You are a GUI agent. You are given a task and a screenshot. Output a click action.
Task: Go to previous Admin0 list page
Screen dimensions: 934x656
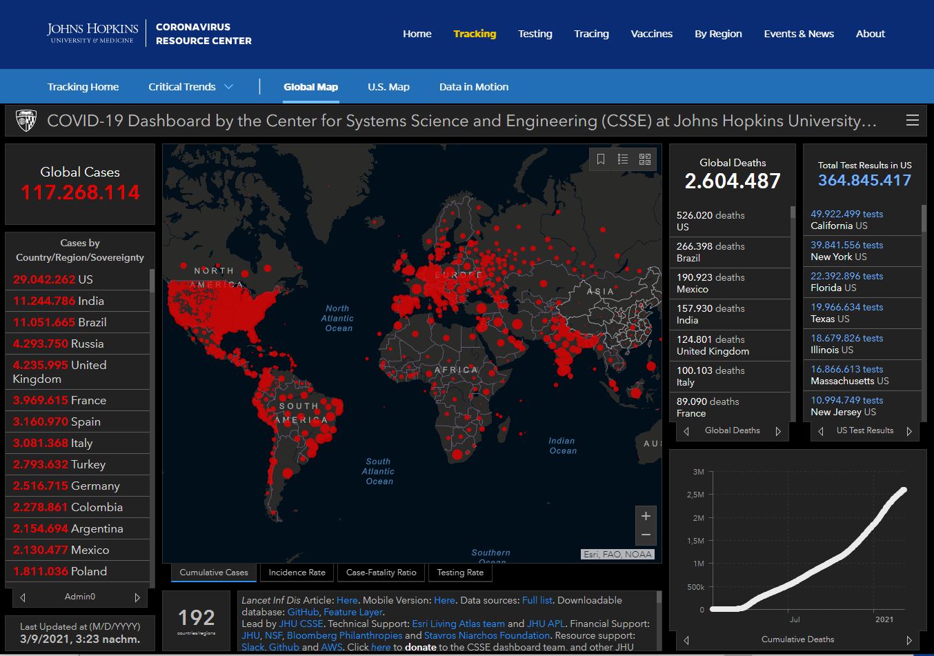pos(23,597)
